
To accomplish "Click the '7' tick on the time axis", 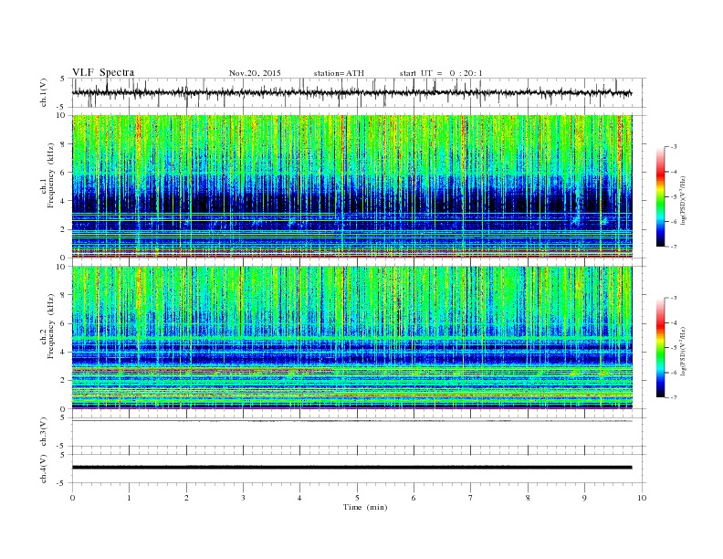I will point(471,498).
